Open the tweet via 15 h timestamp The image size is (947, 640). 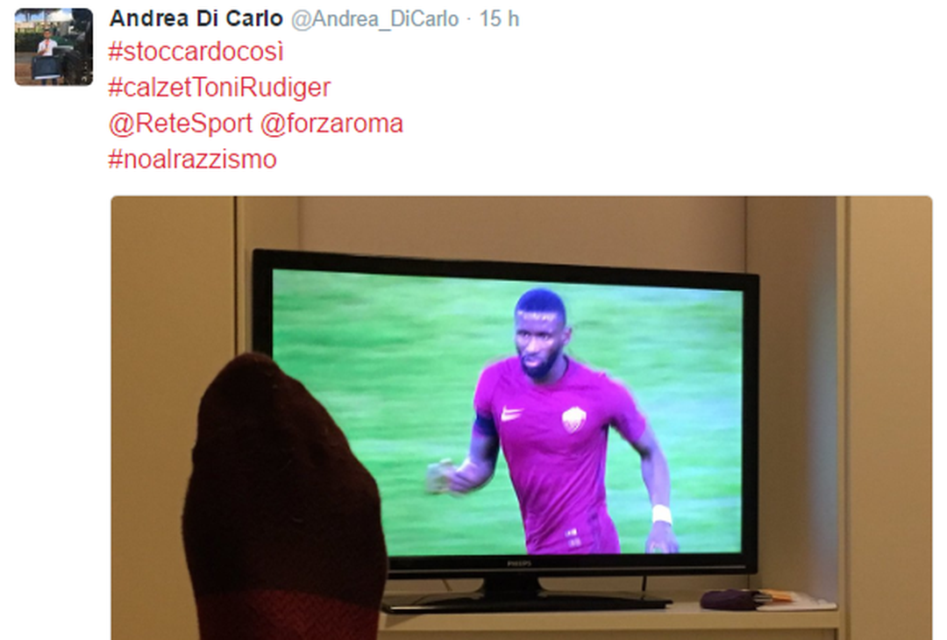coord(500,18)
